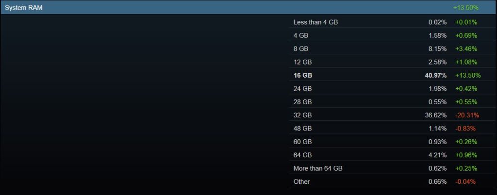This screenshot has height=195, width=497.
Task: Click the red -20.31% change value
Action: click(x=466, y=115)
